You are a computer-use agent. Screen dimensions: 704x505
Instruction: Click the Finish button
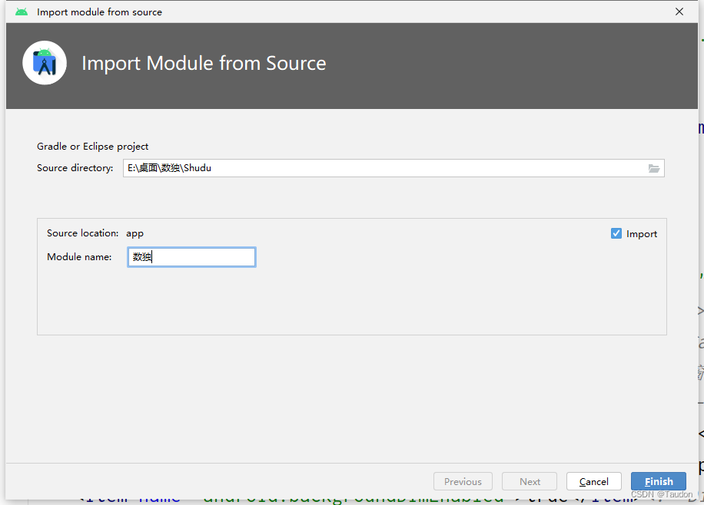(x=658, y=481)
